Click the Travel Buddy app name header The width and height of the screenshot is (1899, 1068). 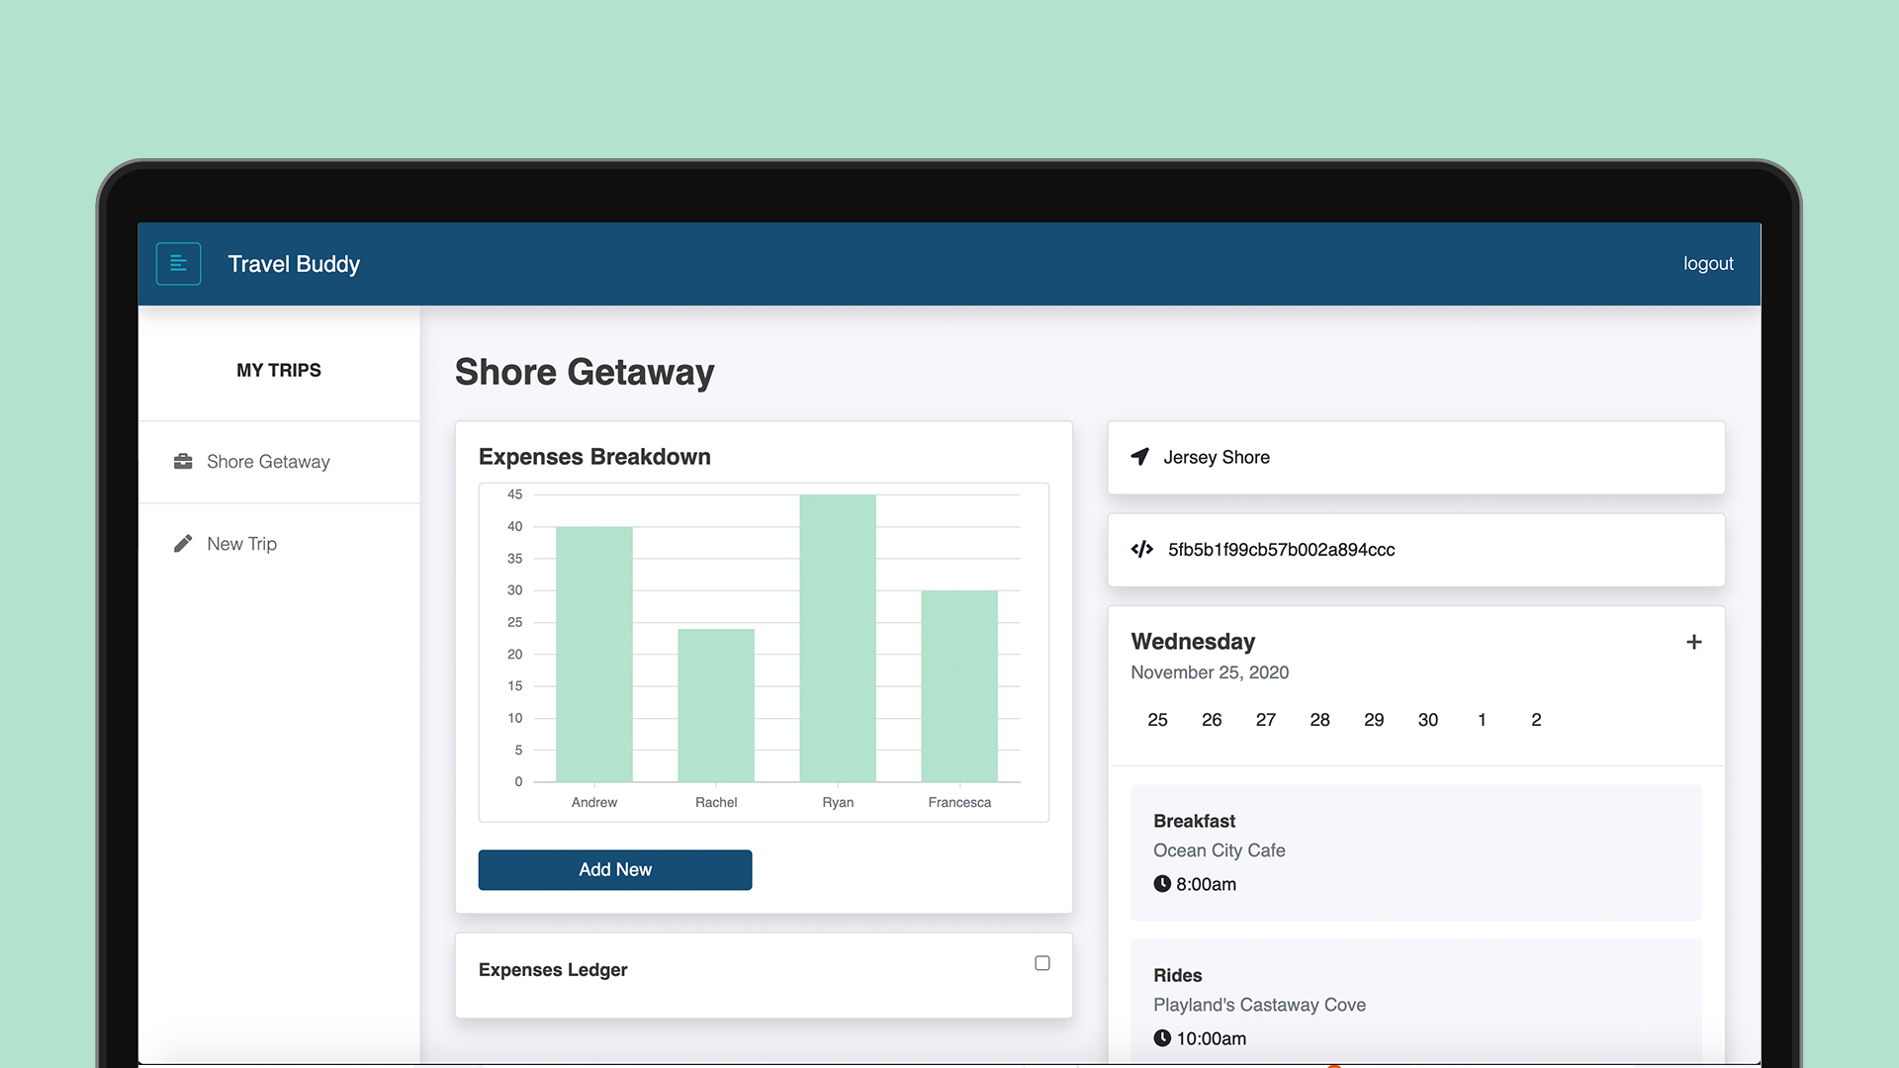click(292, 263)
